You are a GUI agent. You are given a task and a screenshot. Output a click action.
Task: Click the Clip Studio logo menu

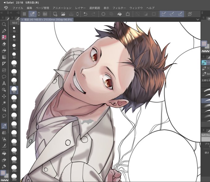click(x=6, y=8)
